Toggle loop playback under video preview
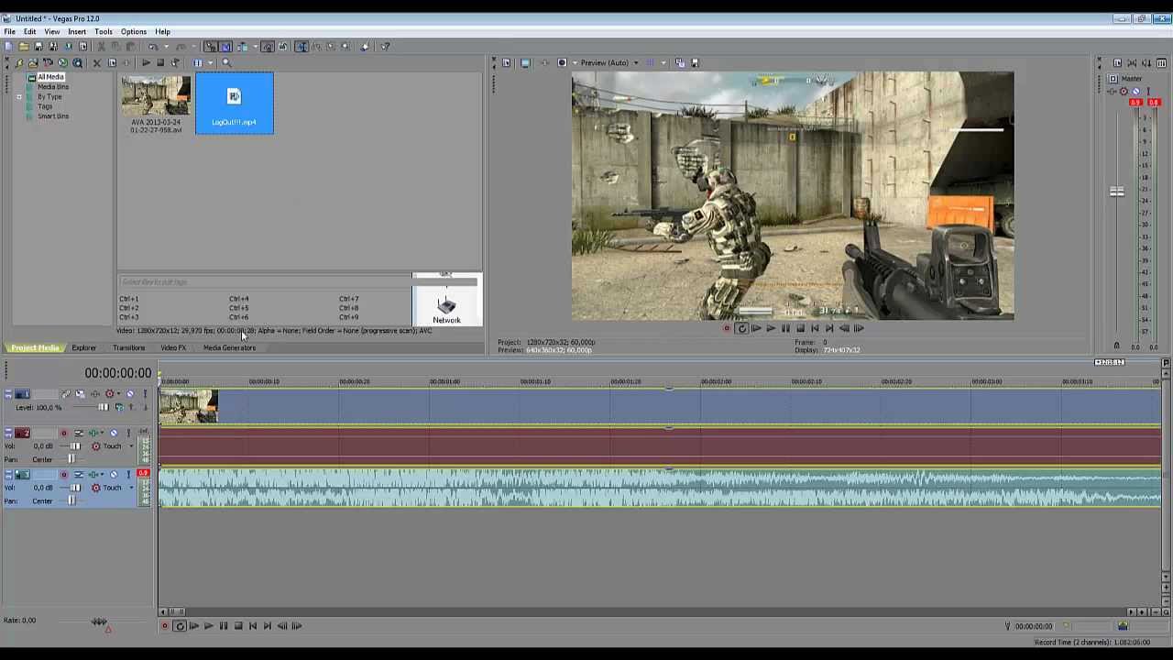This screenshot has height=660, width=1173. click(742, 328)
